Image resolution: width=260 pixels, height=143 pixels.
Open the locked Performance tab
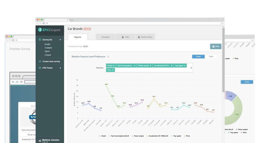coord(145,37)
